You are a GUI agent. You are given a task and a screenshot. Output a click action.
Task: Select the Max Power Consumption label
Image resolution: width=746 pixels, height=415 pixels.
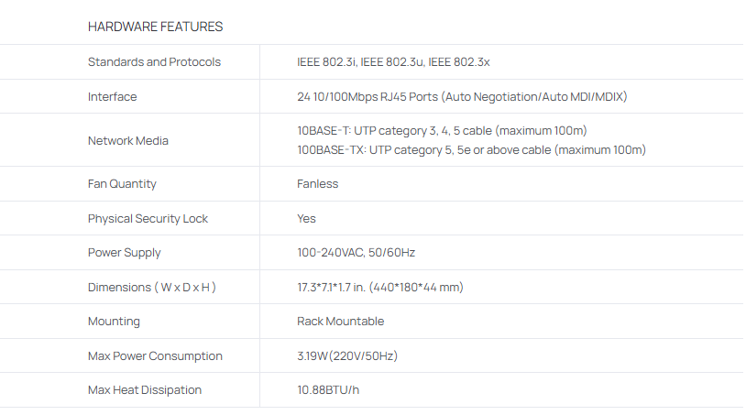(155, 355)
